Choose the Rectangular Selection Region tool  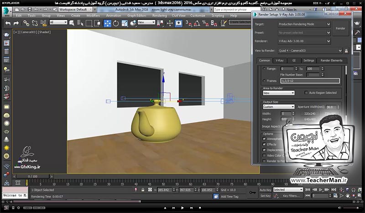pyautogui.click(x=89, y=23)
